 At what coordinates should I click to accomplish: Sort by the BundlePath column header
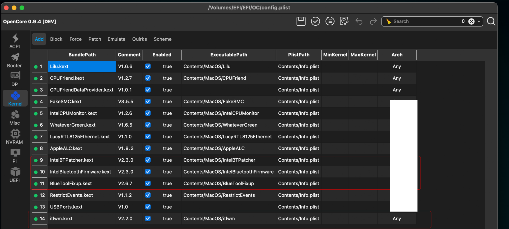click(x=82, y=55)
